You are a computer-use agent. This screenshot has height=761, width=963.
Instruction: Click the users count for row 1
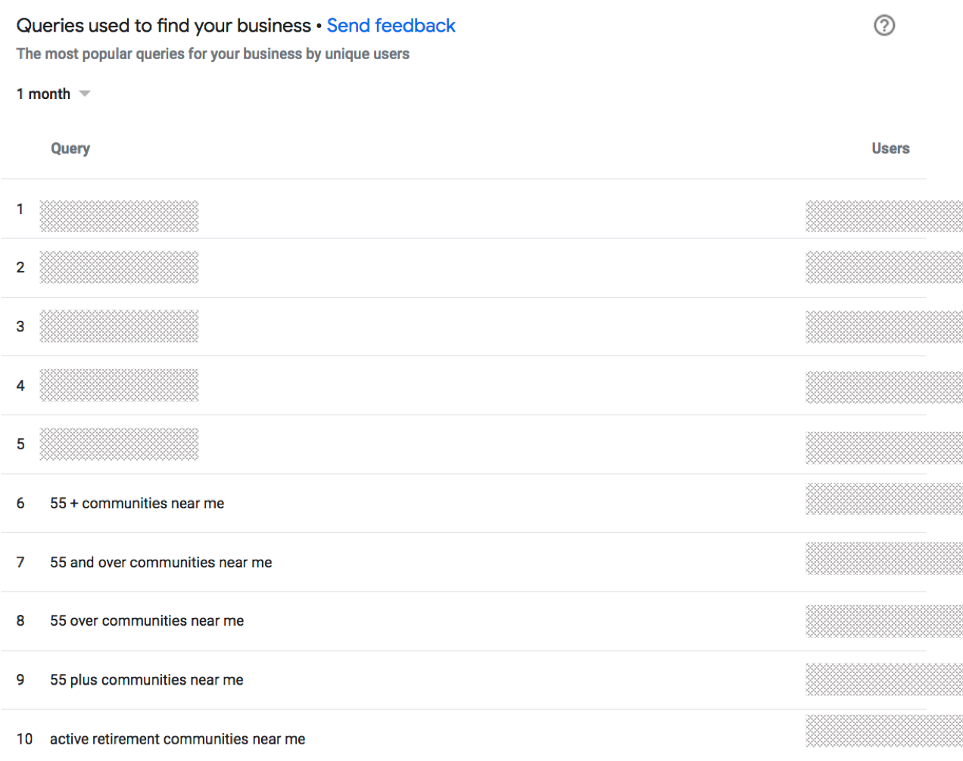pyautogui.click(x=884, y=216)
